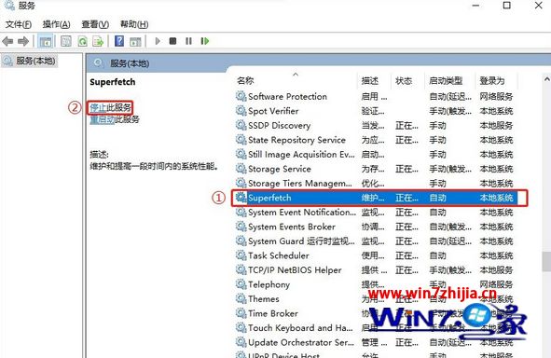Click the gear icon beside Spot Verifier

[241, 111]
